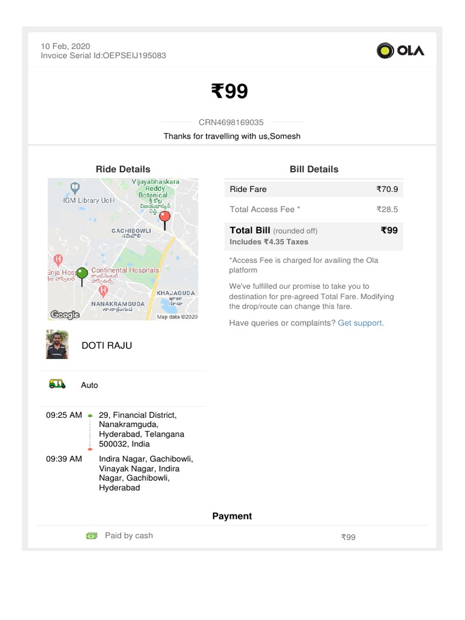The image size is (465, 620).
Task: Click the Ola logo
Action: [400, 50]
